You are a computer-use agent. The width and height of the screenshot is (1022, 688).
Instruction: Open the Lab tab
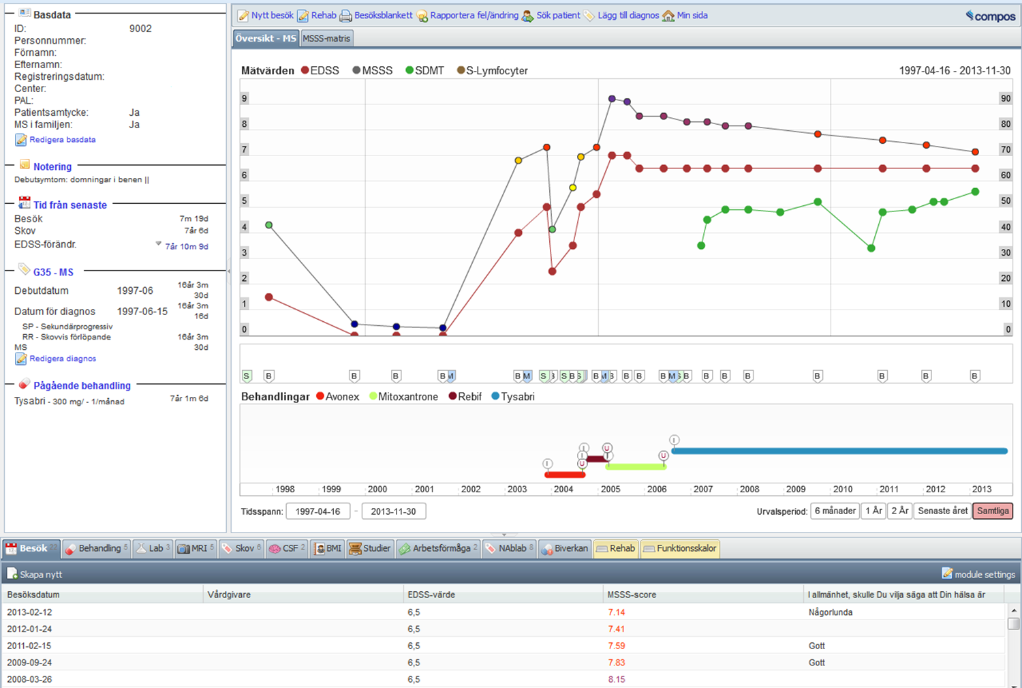coord(153,548)
